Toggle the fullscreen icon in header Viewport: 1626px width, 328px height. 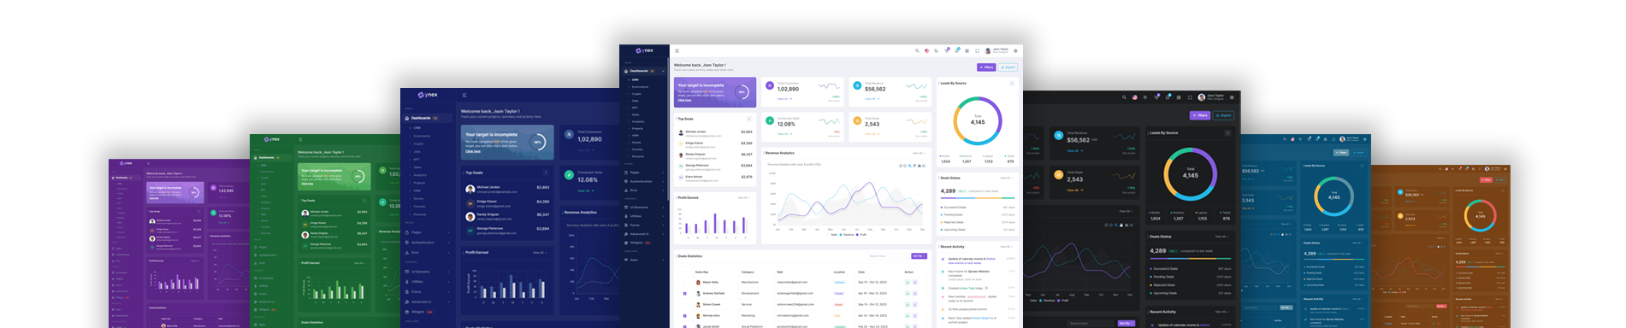click(x=977, y=51)
